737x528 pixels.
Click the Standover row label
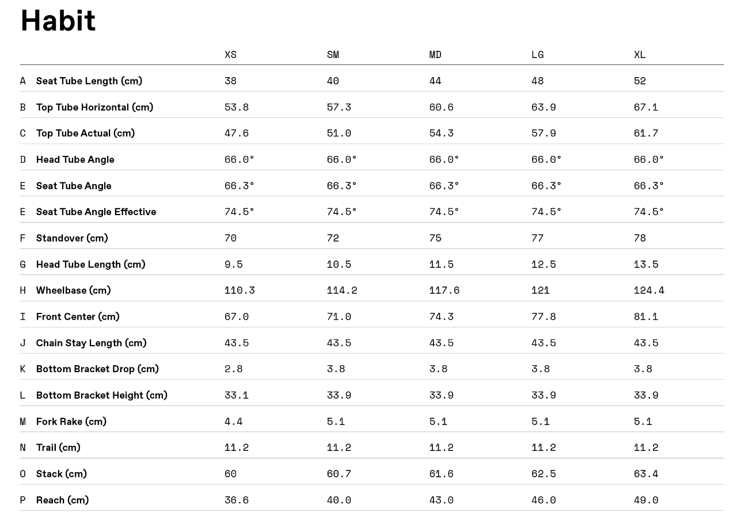pos(72,238)
